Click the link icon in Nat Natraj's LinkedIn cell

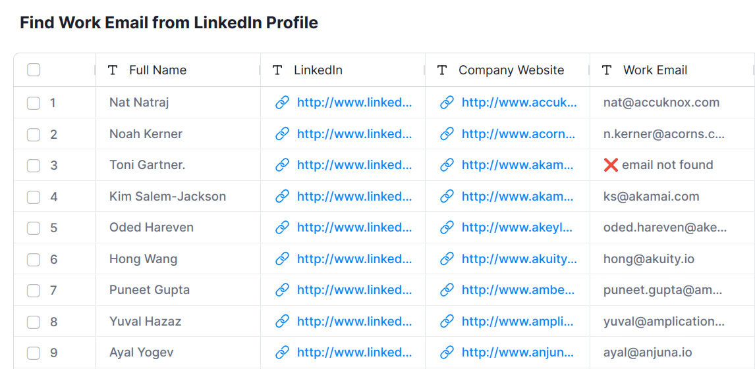[x=282, y=103]
